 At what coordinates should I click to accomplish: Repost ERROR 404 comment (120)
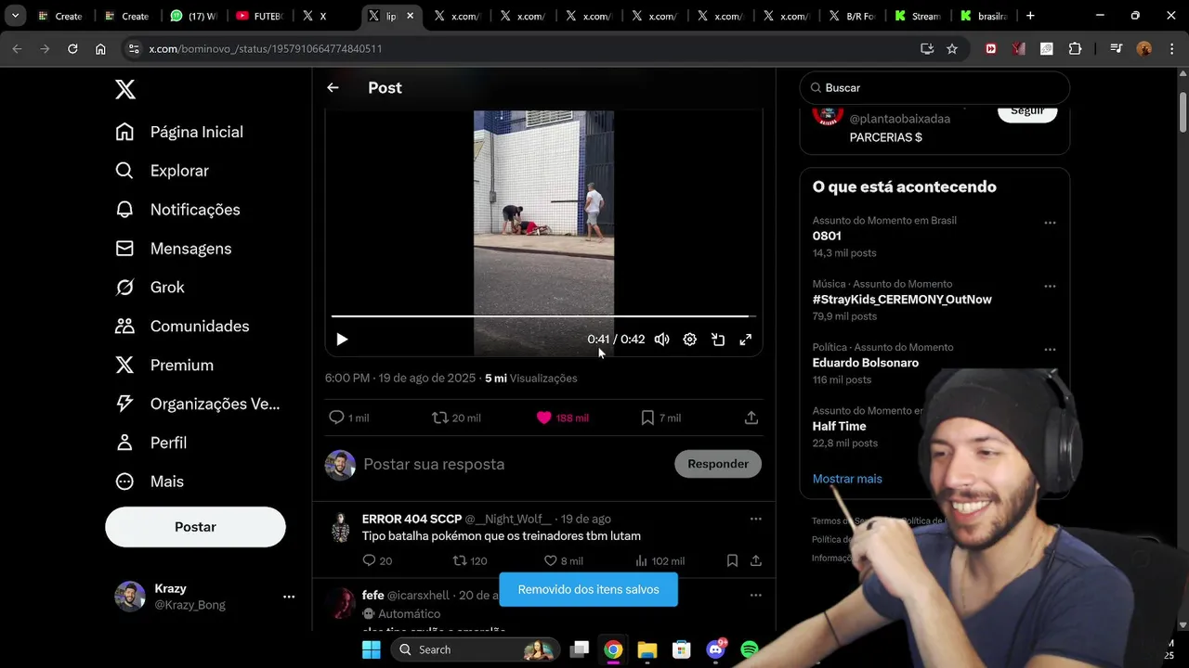click(x=469, y=560)
